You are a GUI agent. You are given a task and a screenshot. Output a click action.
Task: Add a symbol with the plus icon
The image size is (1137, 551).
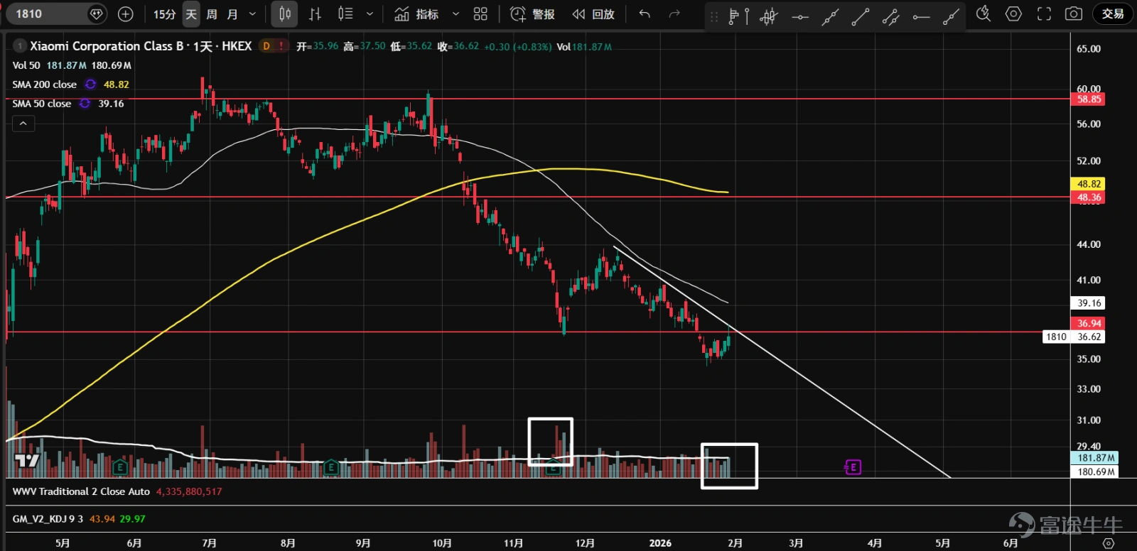point(126,14)
